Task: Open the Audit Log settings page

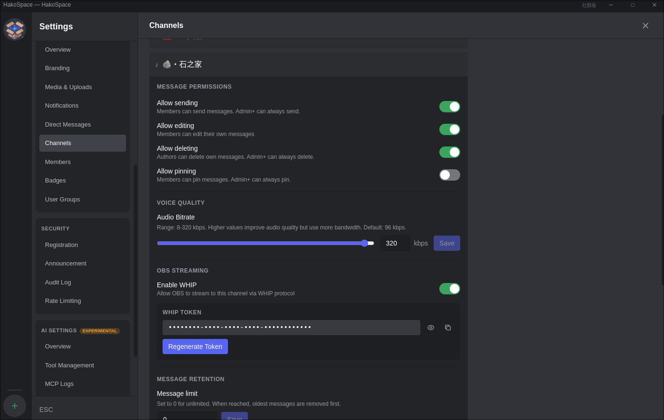Action: pos(58,282)
